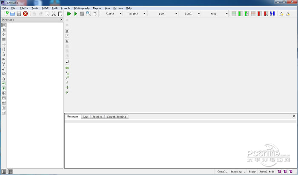Close the Structure side panel
This screenshot has height=175, width=298.
click(x=61, y=20)
